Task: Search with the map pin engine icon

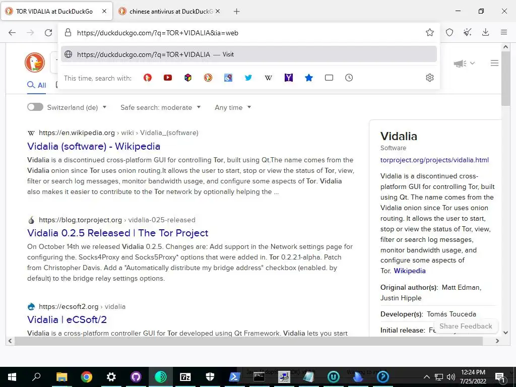Action: pos(228,78)
